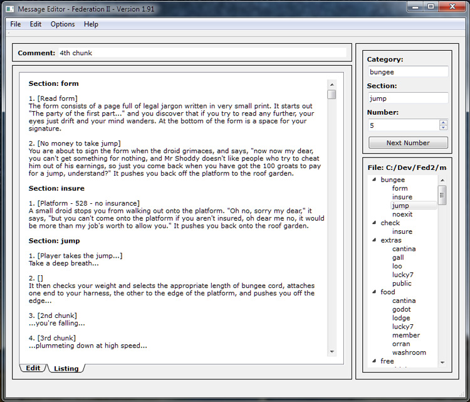Select the free category in tree

(387, 361)
